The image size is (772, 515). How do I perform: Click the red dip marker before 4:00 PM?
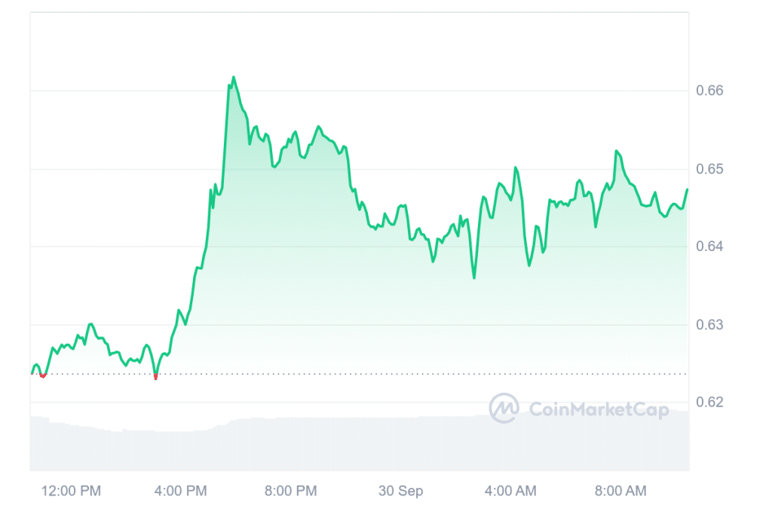(156, 376)
